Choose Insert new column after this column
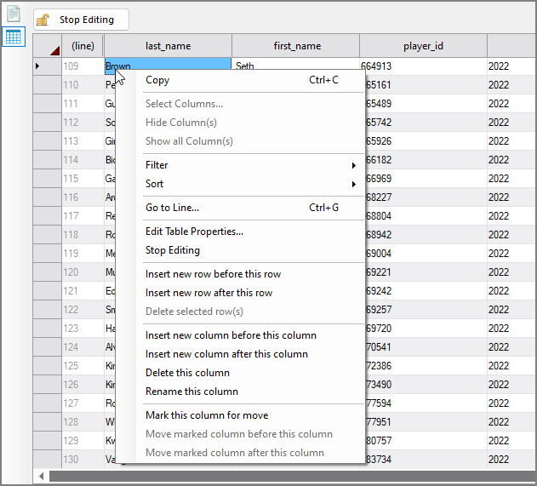 click(226, 354)
